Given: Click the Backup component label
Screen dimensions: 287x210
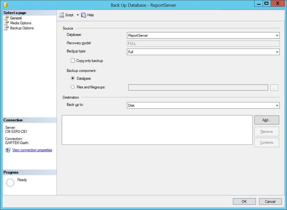Looking at the screenshot, I should [x=82, y=71].
